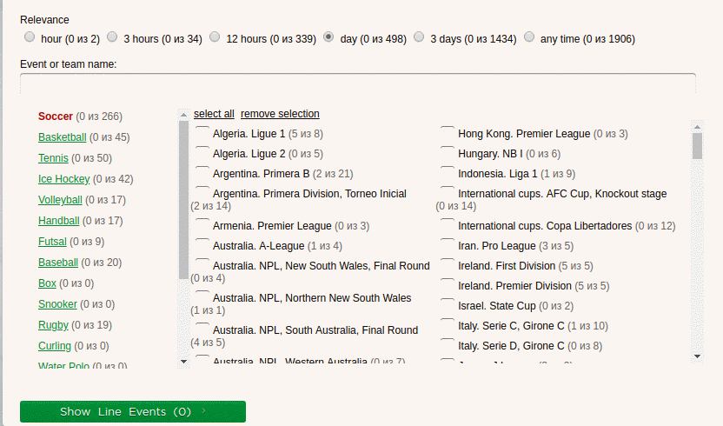The width and height of the screenshot is (723, 426).
Task: Open the Basketball sport category
Action: (x=62, y=137)
